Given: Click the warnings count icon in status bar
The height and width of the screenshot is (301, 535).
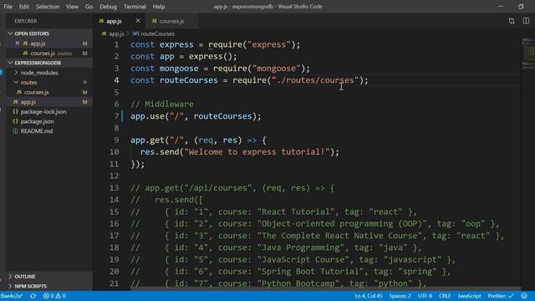Looking at the screenshot, I should (61, 296).
